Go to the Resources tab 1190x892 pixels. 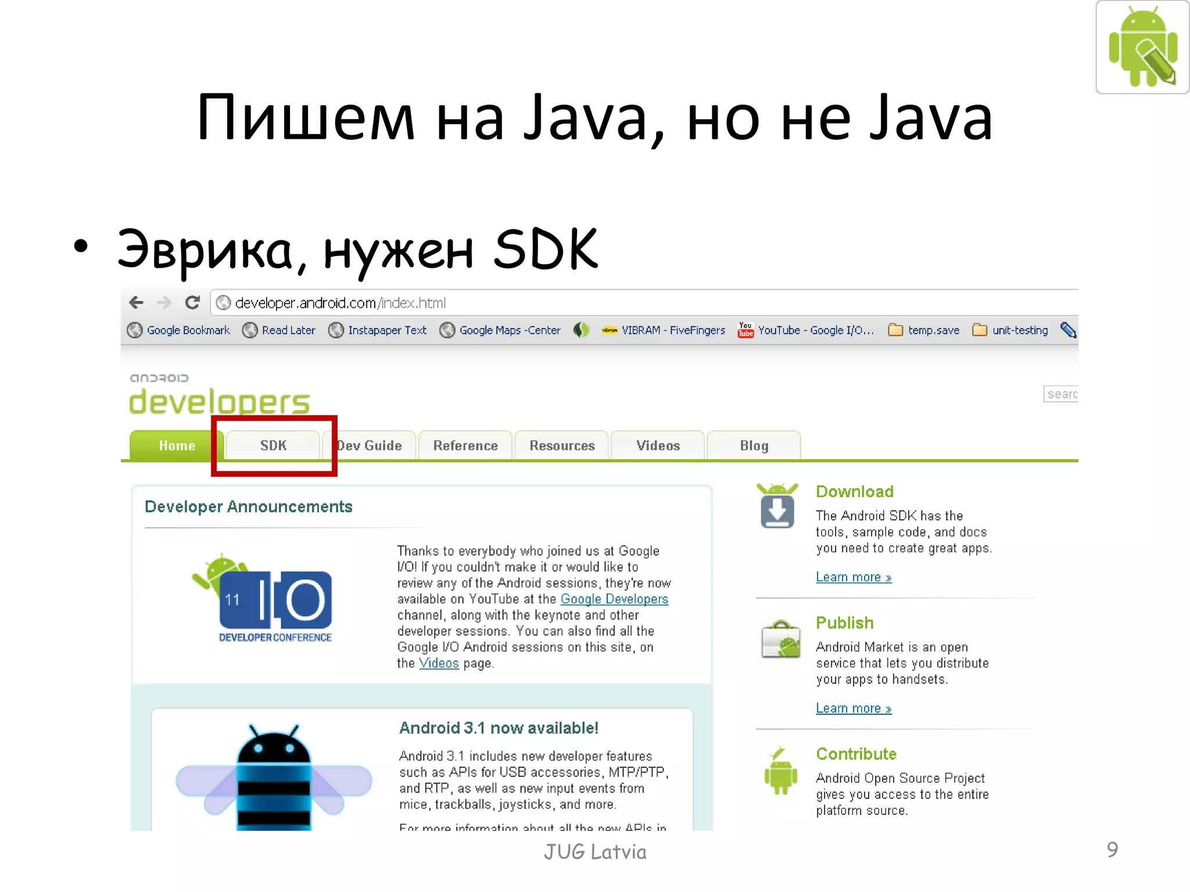coord(562,445)
